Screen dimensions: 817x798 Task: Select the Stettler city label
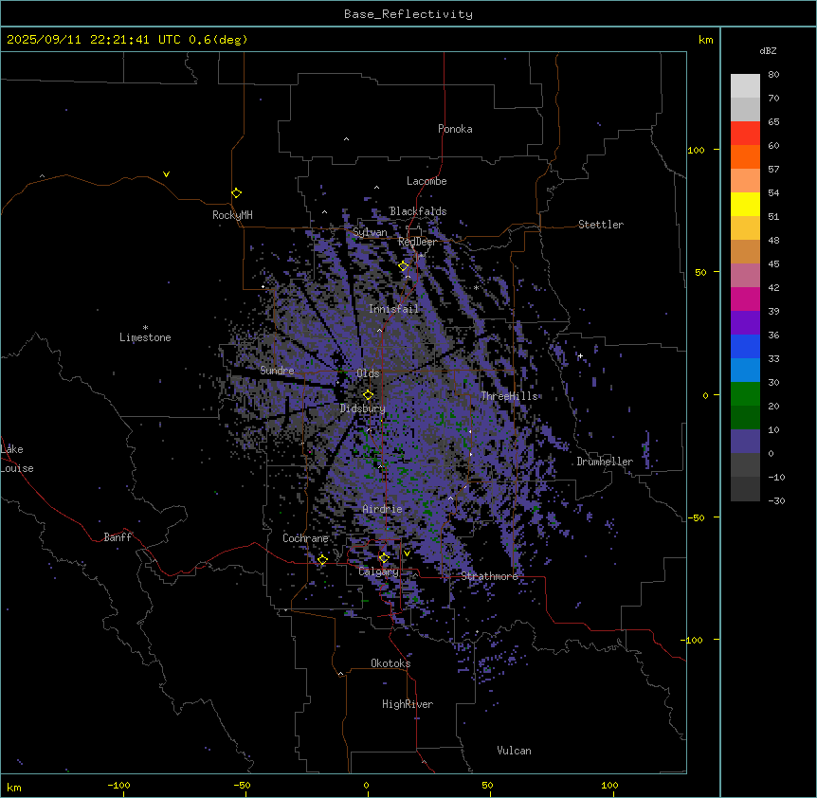pyautogui.click(x=601, y=225)
